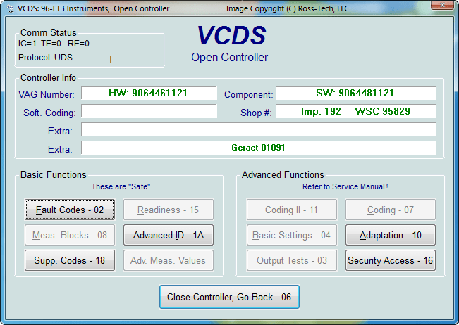Click the Component field showing SW: 9064481121
Viewport: 459px width, 325px height.
(355, 94)
